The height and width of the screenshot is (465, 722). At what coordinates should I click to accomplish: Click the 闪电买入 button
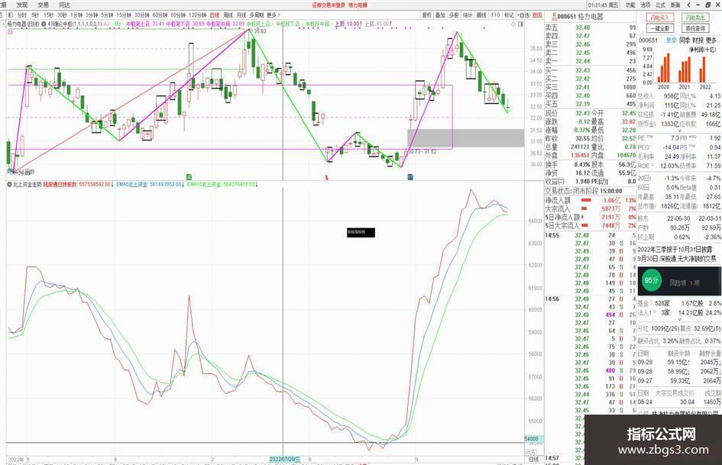[660, 18]
